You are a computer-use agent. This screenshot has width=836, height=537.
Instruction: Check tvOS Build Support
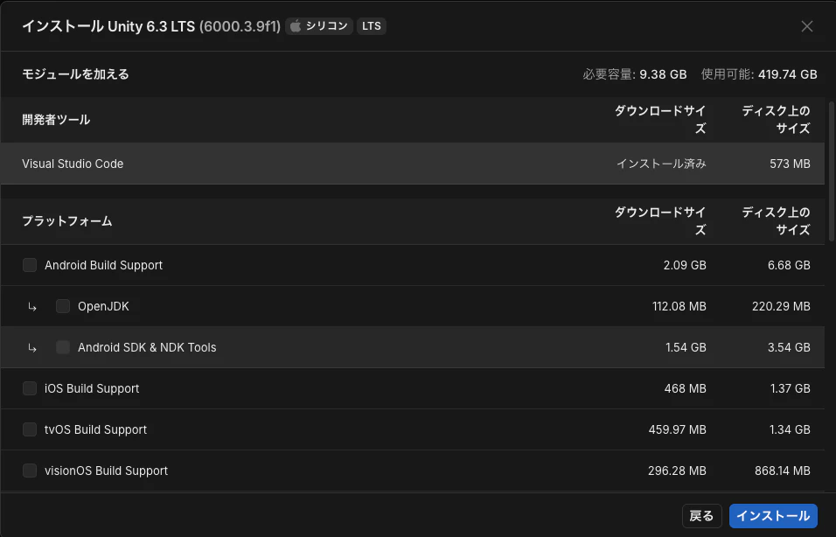29,429
